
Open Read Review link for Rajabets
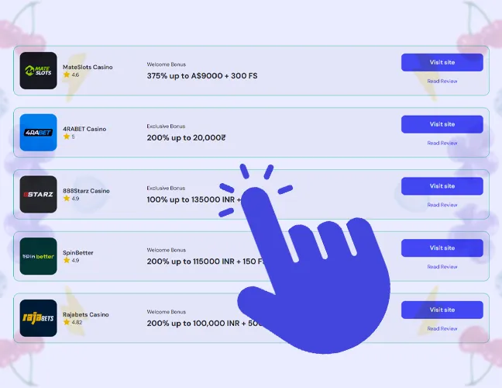pos(442,328)
